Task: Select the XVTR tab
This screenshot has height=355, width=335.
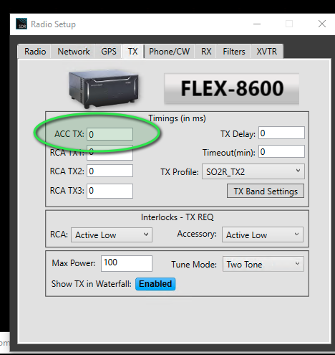Action: point(267,52)
